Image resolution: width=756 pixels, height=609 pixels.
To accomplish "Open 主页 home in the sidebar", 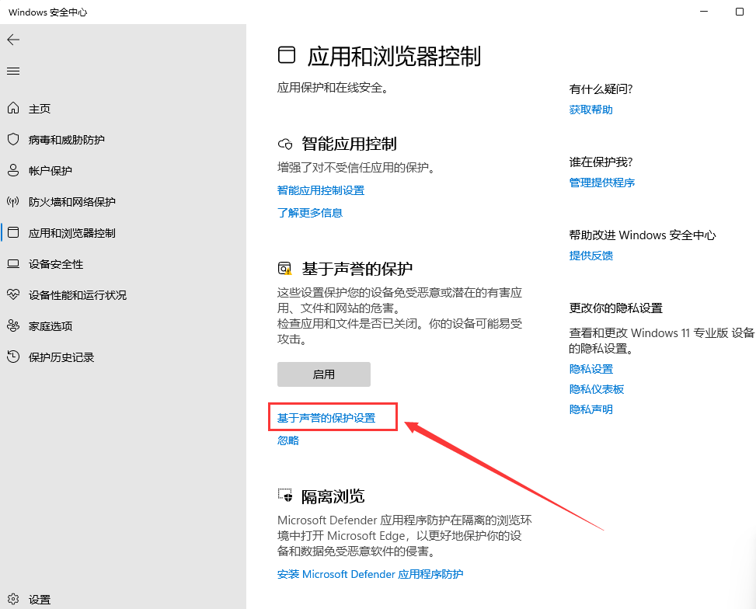I will (x=40, y=109).
